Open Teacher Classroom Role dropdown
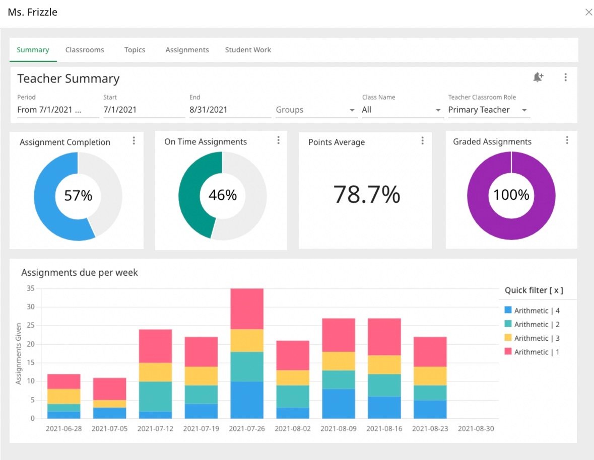Viewport: 594px width, 460px height. 489,110
